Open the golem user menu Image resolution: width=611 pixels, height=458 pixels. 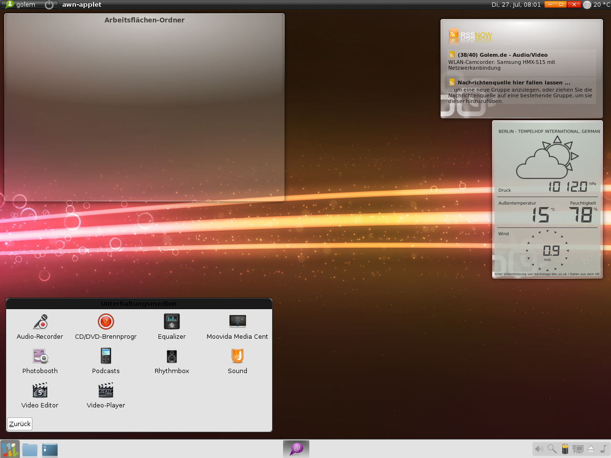point(21,5)
